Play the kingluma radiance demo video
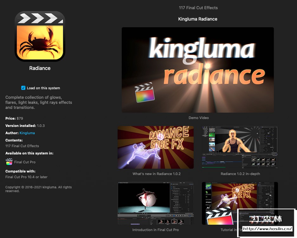Screen dimensions: 297x238 click(x=198, y=70)
